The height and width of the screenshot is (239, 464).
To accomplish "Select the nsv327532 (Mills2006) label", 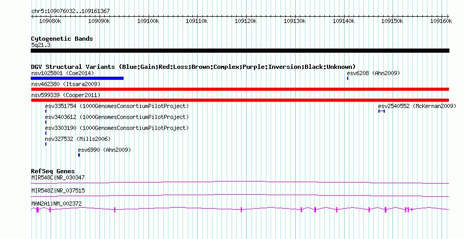I will (78, 139).
